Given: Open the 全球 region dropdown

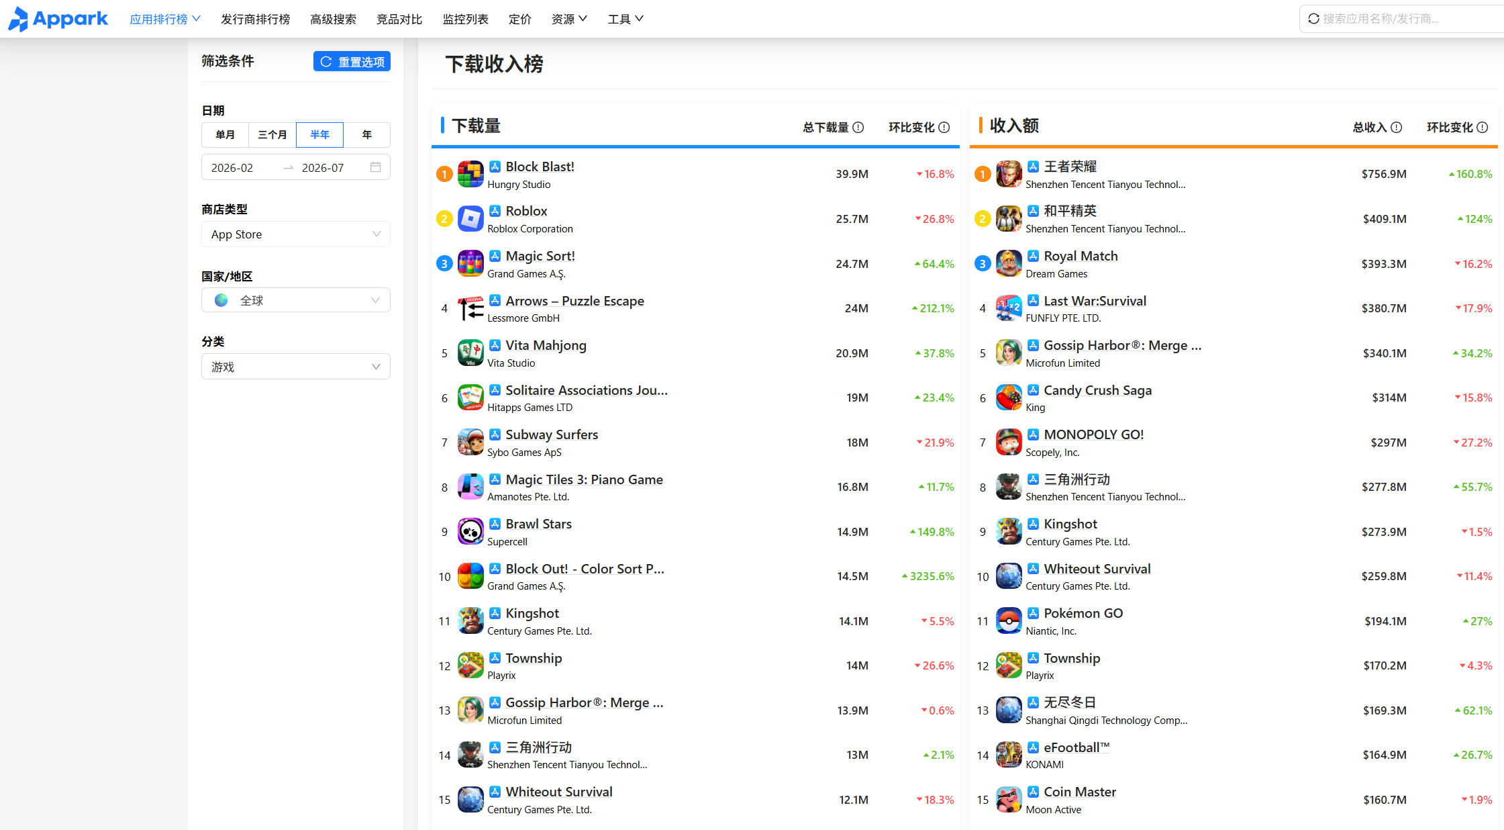Looking at the screenshot, I should pyautogui.click(x=296, y=300).
